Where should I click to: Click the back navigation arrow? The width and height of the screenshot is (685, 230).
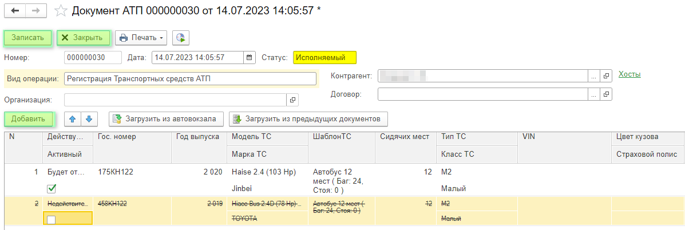pos(15,11)
